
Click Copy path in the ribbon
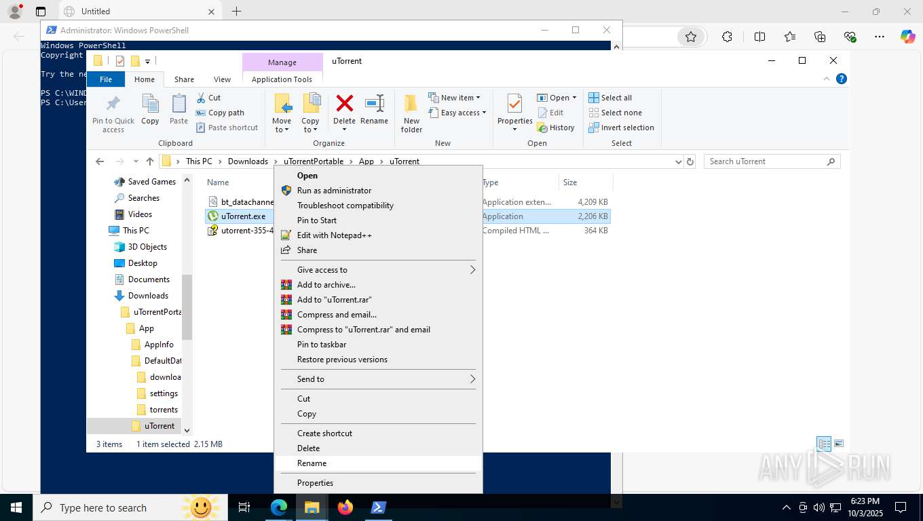[220, 113]
